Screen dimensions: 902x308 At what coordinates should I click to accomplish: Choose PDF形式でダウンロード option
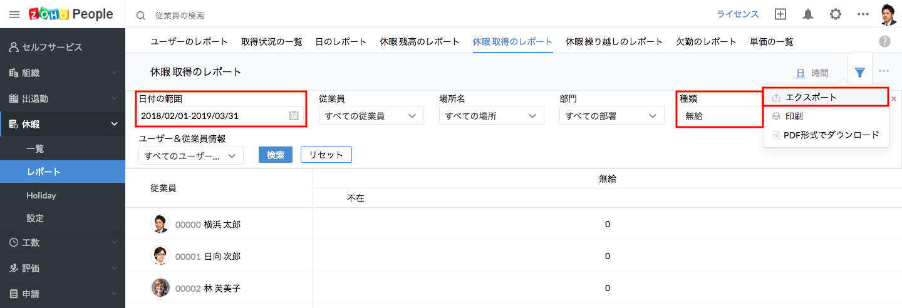pos(831,135)
